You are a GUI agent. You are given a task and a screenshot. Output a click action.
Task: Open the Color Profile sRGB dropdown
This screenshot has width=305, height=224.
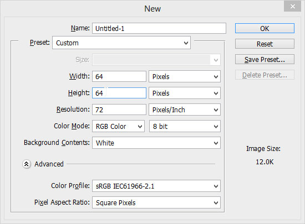pyautogui.click(x=156, y=186)
